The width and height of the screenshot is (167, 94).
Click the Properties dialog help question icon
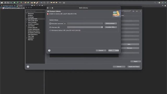tap(28, 67)
